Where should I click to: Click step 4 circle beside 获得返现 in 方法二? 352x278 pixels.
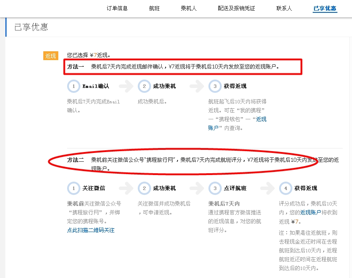(285, 188)
